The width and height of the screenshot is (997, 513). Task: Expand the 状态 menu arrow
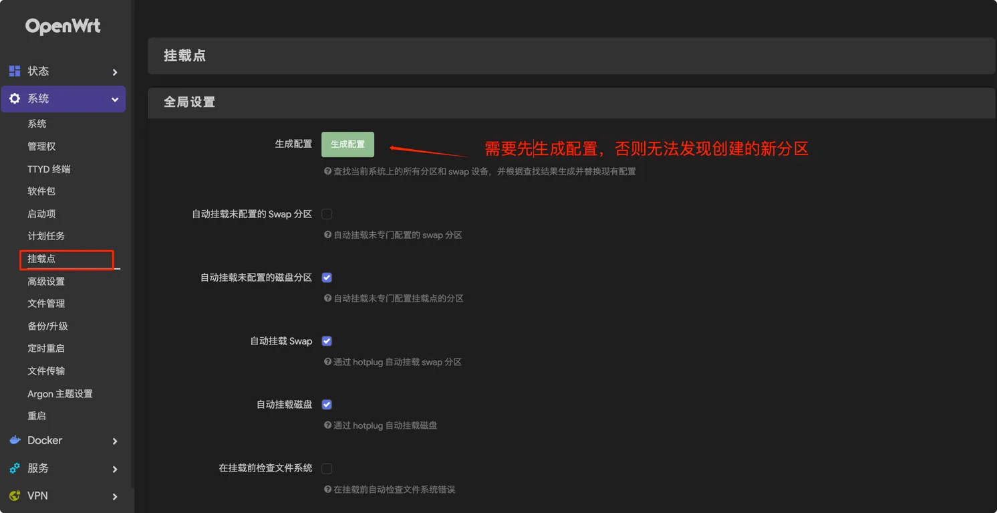(x=115, y=72)
